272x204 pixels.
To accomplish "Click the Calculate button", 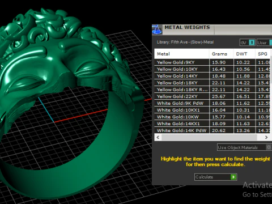I will pos(215,177).
